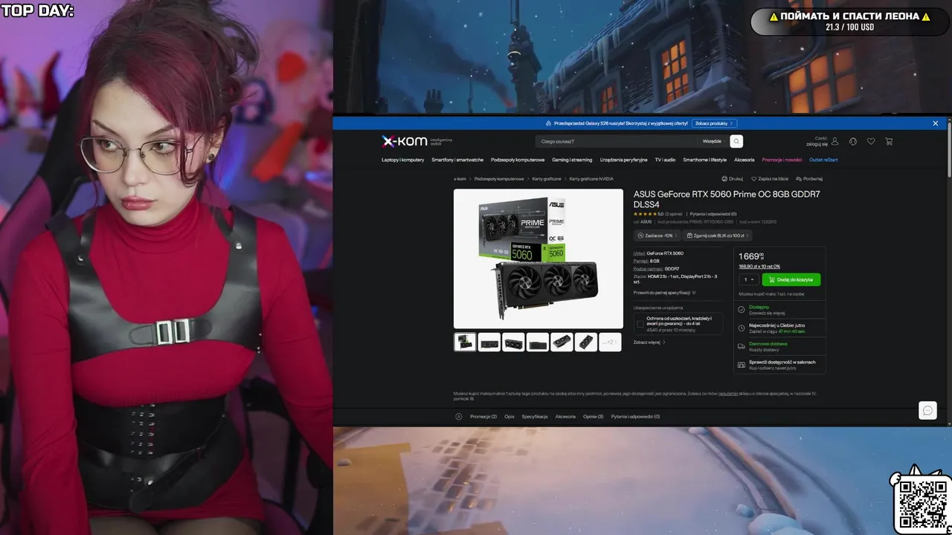Click Zobacz produkty in the banner
This screenshot has height=535, width=952.
click(x=714, y=123)
